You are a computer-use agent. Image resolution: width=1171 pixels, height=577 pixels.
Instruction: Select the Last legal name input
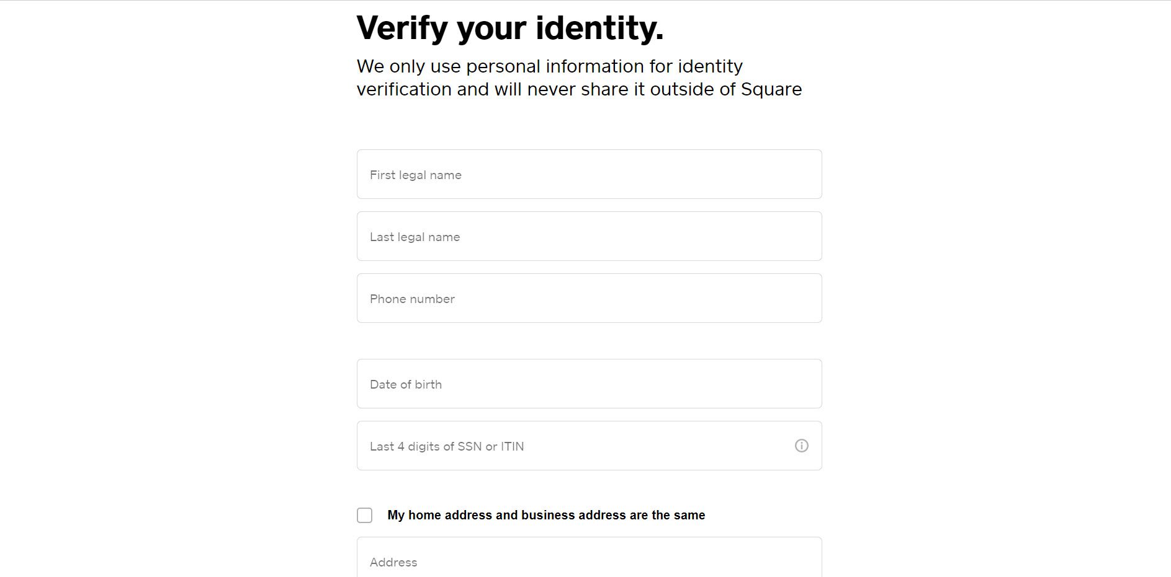coord(589,236)
